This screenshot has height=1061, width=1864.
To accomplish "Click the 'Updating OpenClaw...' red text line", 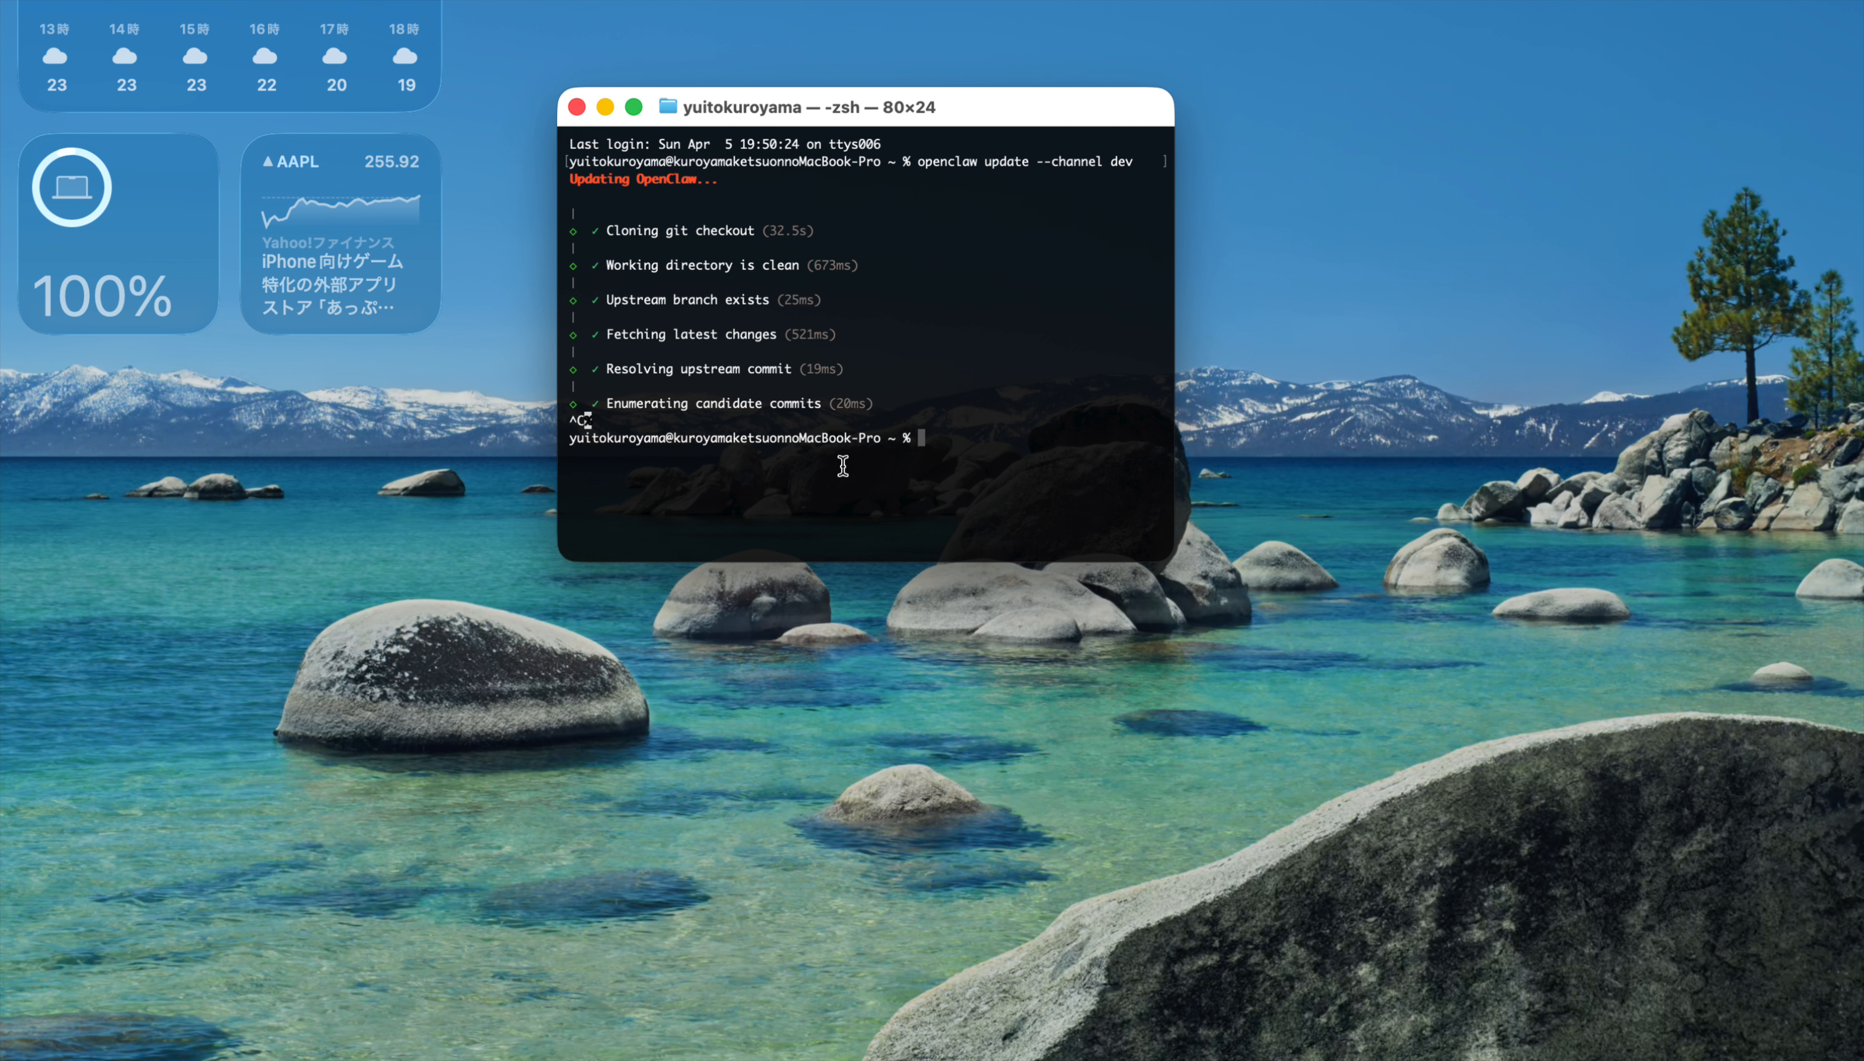I will point(643,178).
